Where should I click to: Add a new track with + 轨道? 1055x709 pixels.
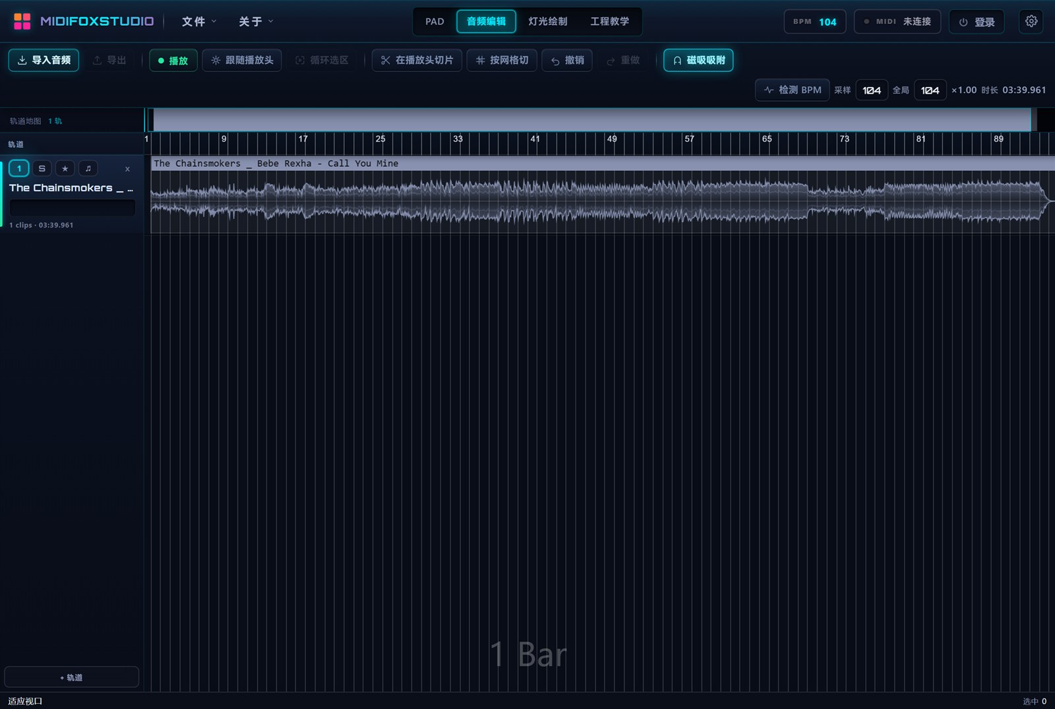click(71, 677)
